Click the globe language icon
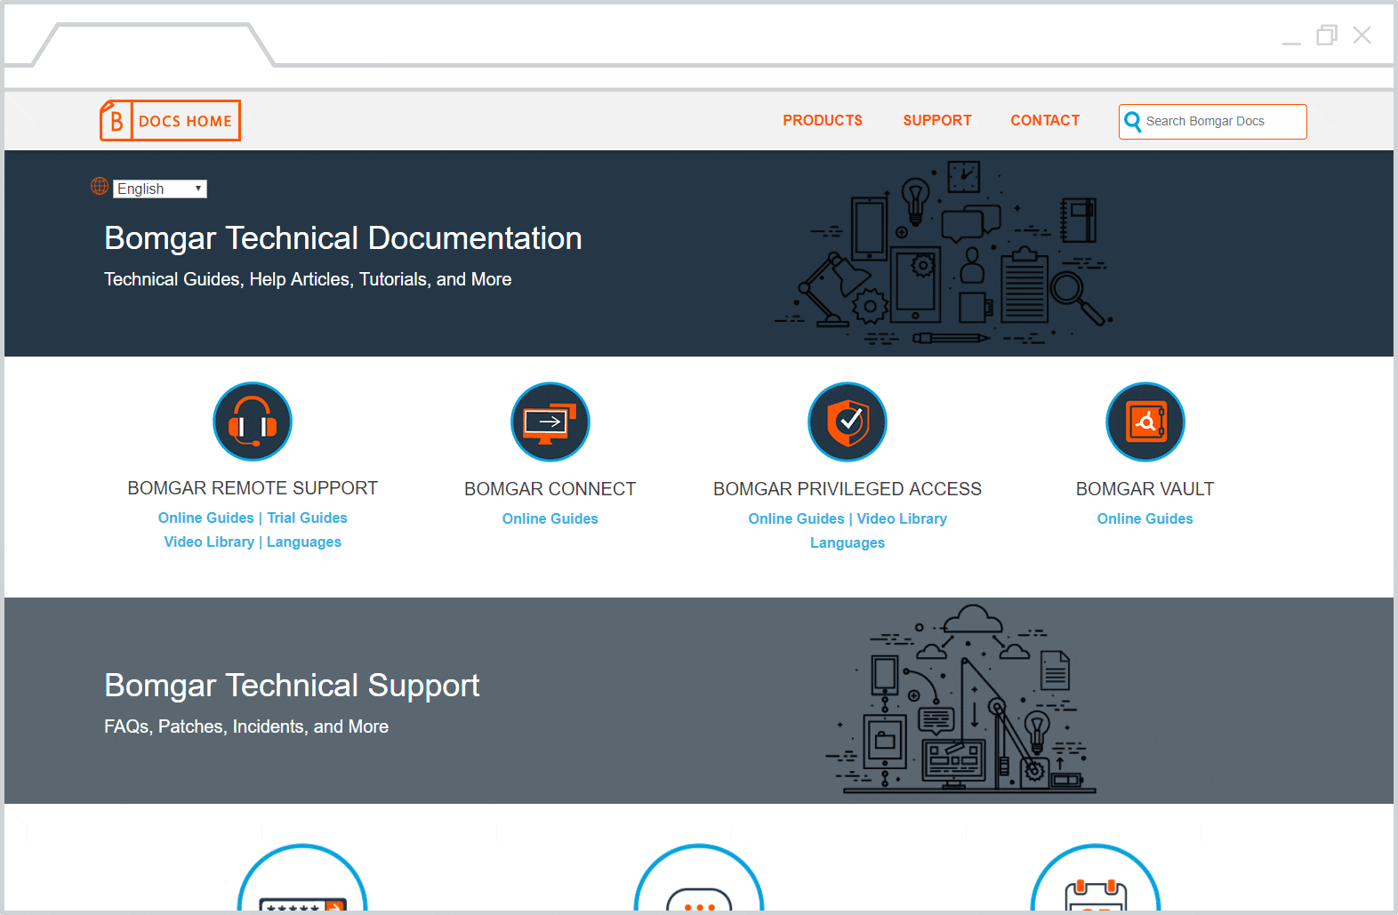1398x915 pixels. click(x=100, y=186)
